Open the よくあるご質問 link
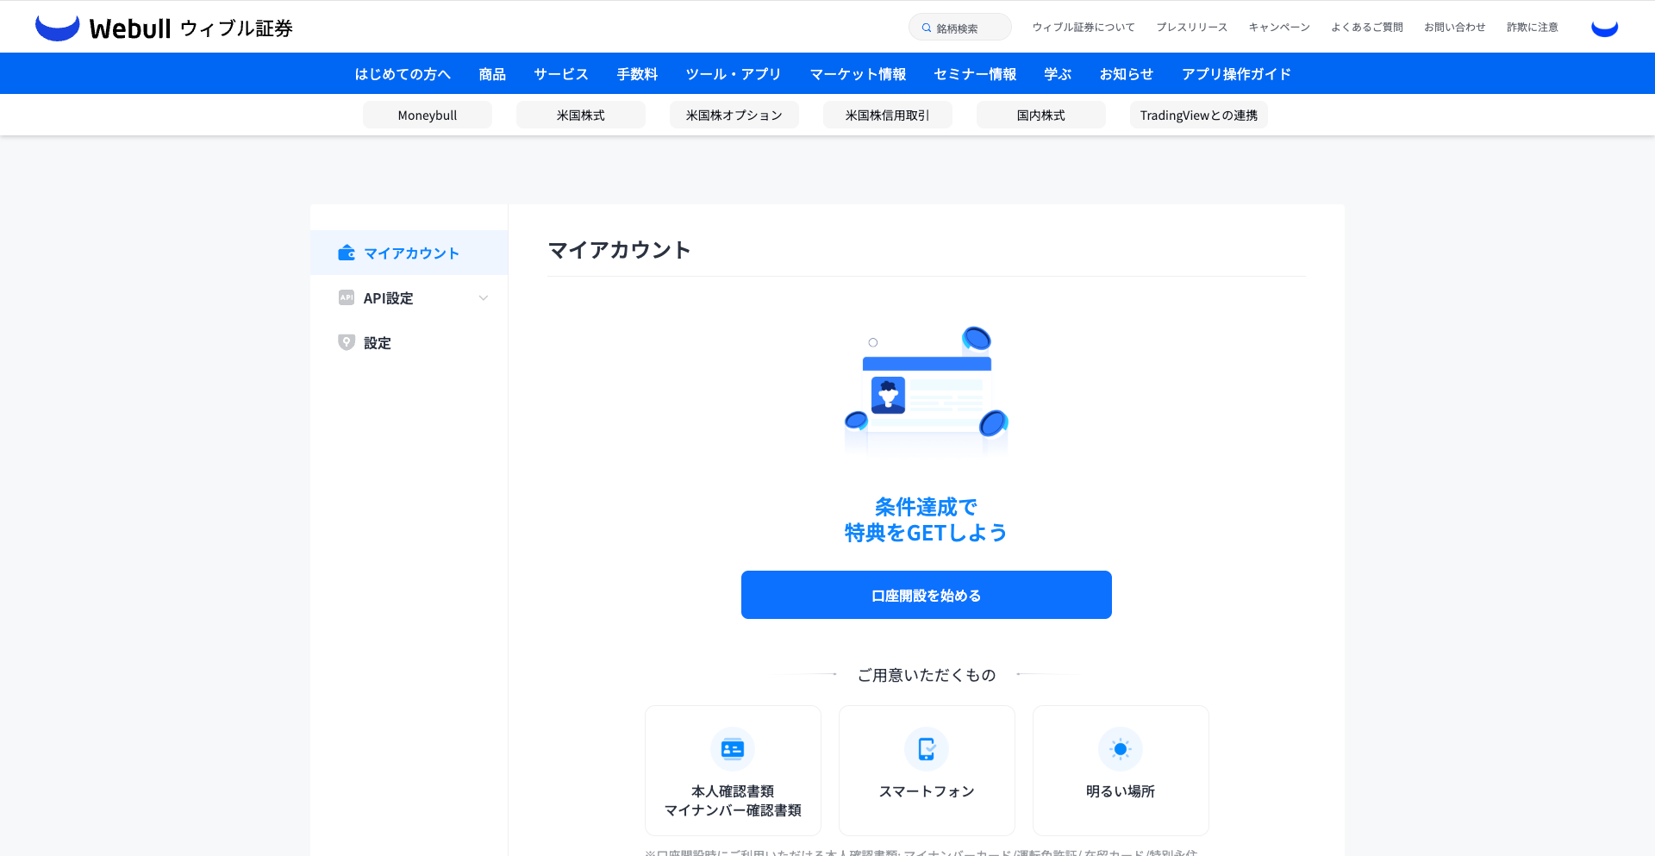The height and width of the screenshot is (856, 1655). [1367, 28]
